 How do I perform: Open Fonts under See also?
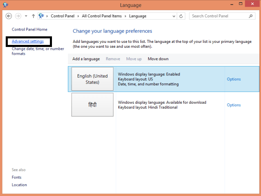pyautogui.click(x=16, y=177)
